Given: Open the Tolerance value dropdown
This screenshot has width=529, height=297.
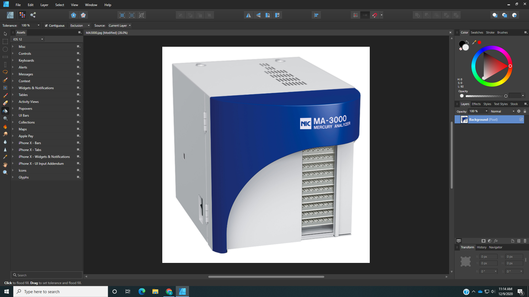Looking at the screenshot, I should coord(39,25).
